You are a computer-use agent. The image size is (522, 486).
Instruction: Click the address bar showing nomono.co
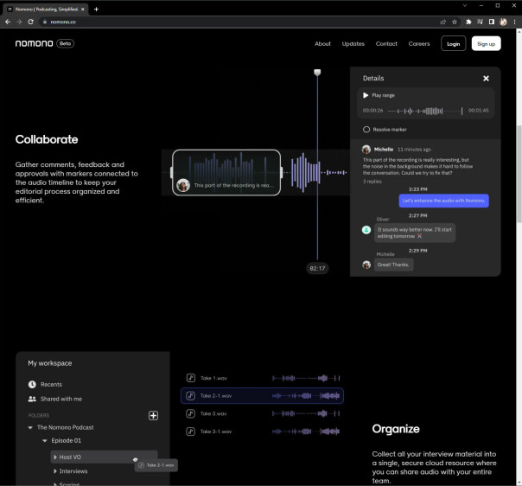click(x=238, y=22)
